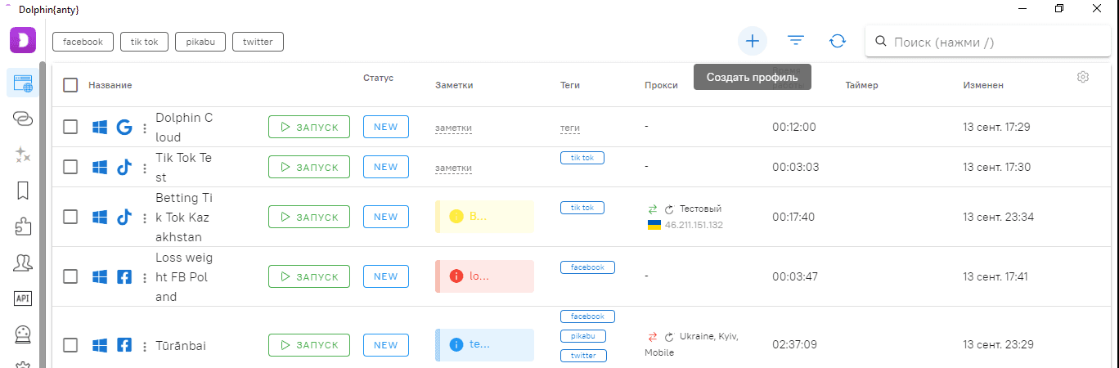Launch the Loss weight FB Poland profile
This screenshot has width=1119, height=368.
[x=309, y=276]
